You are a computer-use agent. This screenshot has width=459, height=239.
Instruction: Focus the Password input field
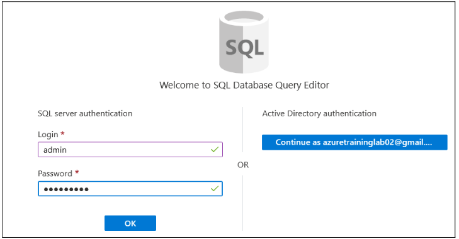[x=130, y=189]
